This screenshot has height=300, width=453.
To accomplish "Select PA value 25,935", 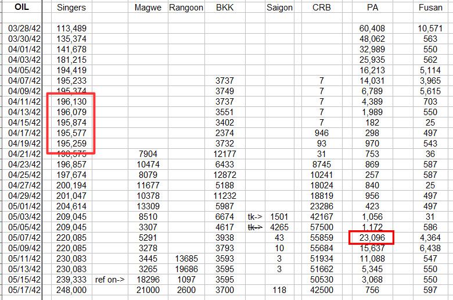I will coord(372,60).
